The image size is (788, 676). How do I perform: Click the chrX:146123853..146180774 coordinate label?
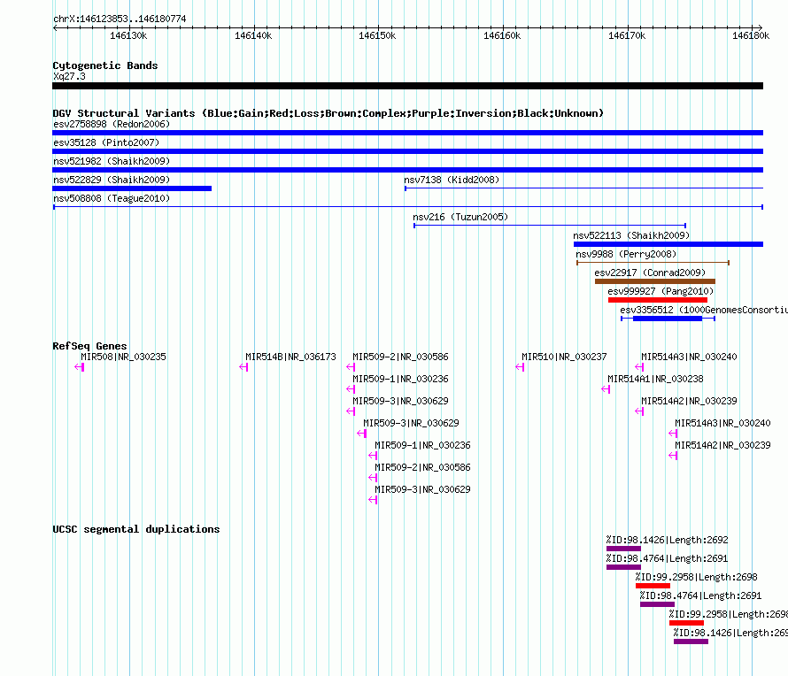120,19
